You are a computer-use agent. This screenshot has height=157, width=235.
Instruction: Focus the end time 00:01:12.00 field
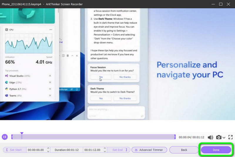(x=93, y=150)
